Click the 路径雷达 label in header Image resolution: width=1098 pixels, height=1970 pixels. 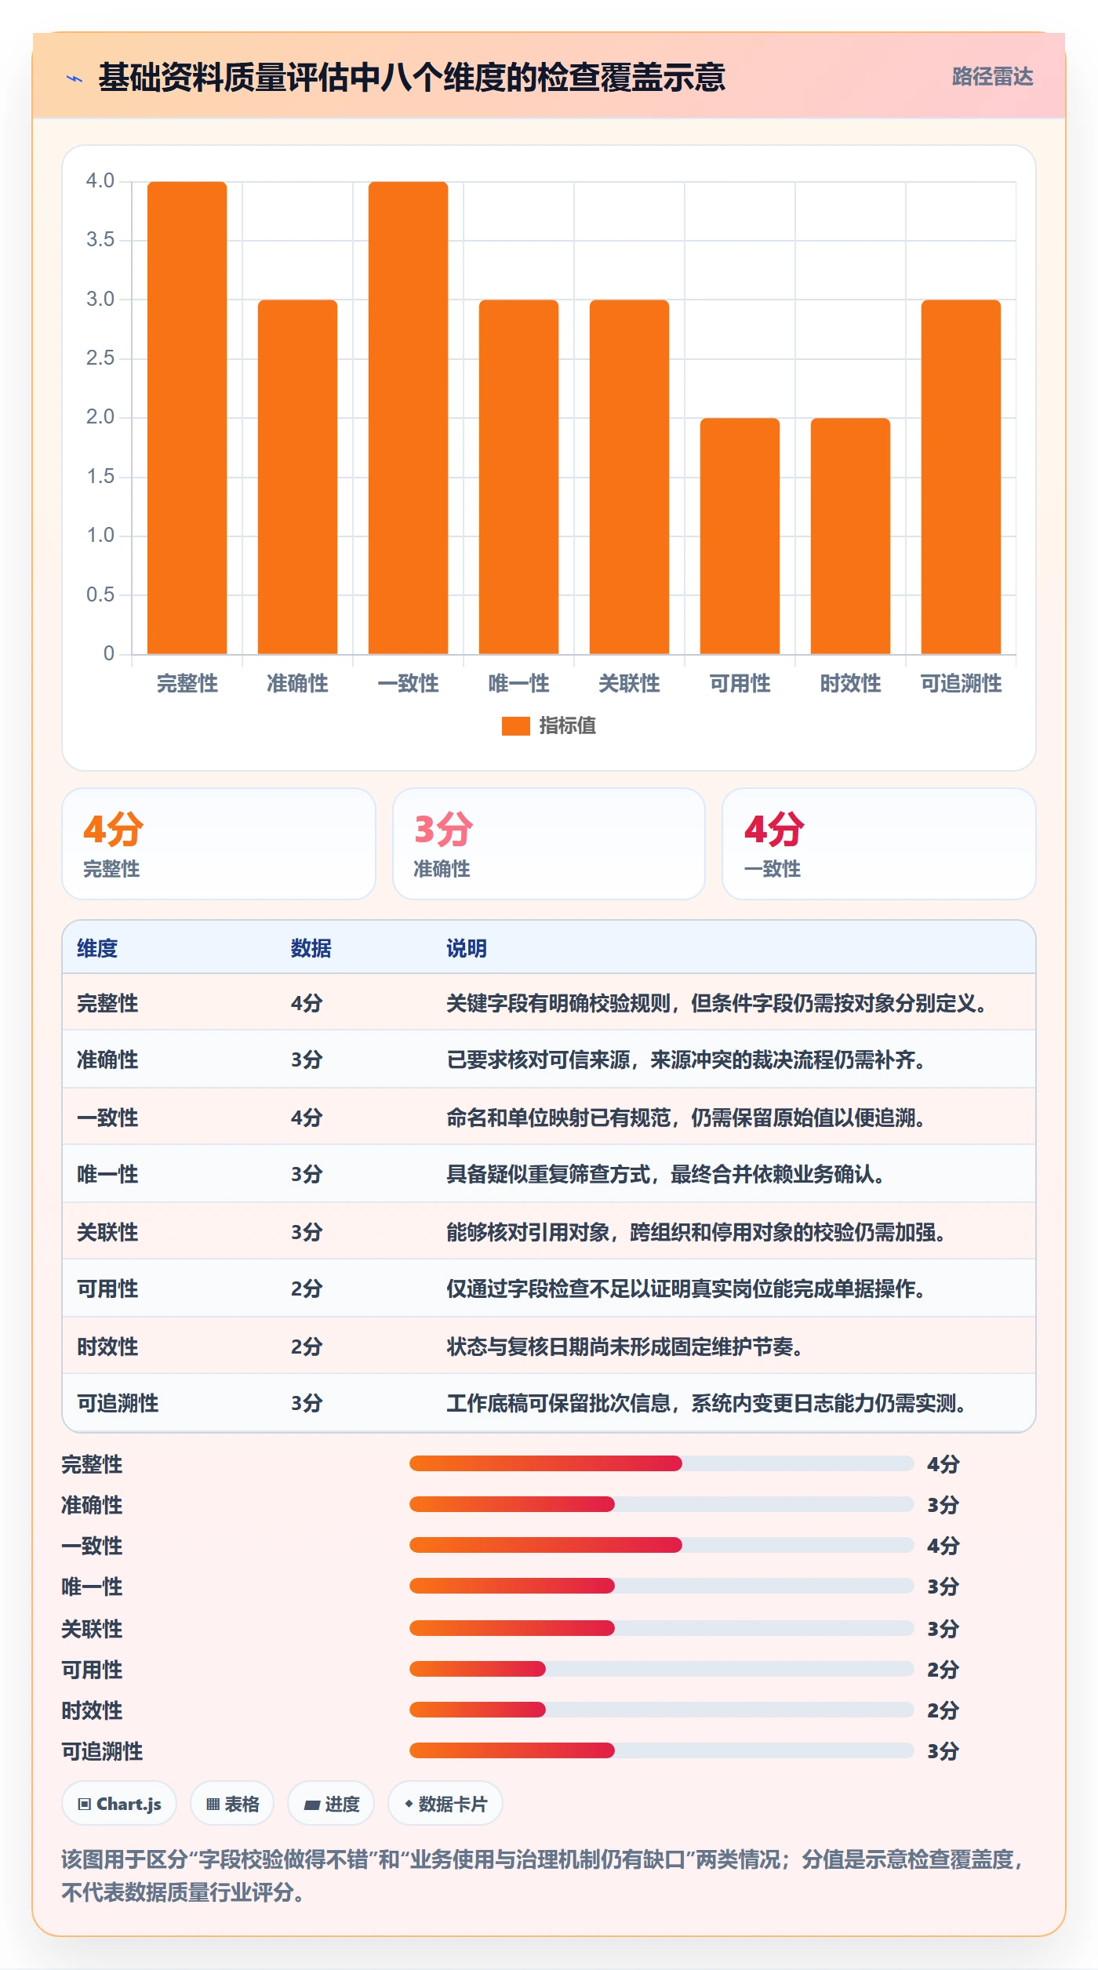tap(992, 77)
